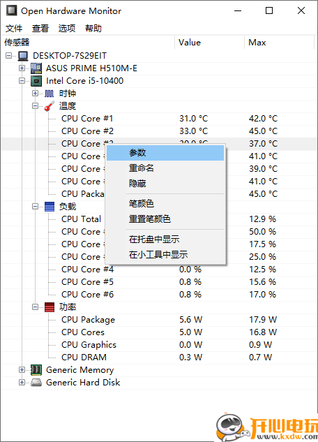This screenshot has height=442, width=318.
Task: Expand the Generic Memory node
Action: [x=22, y=370]
